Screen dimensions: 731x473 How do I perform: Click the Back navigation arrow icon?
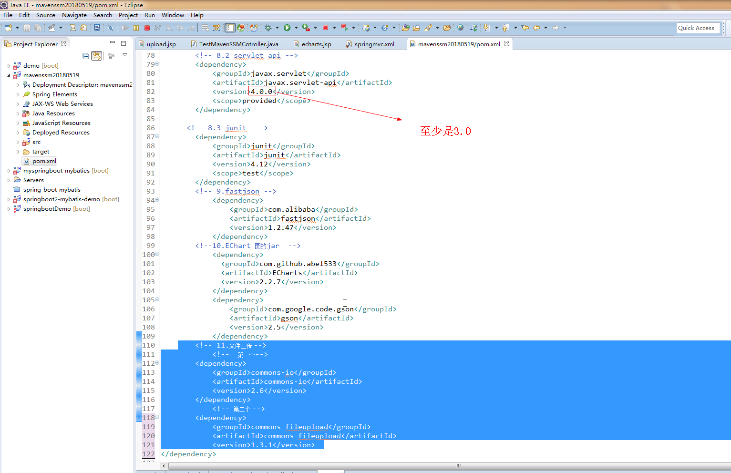click(x=536, y=28)
